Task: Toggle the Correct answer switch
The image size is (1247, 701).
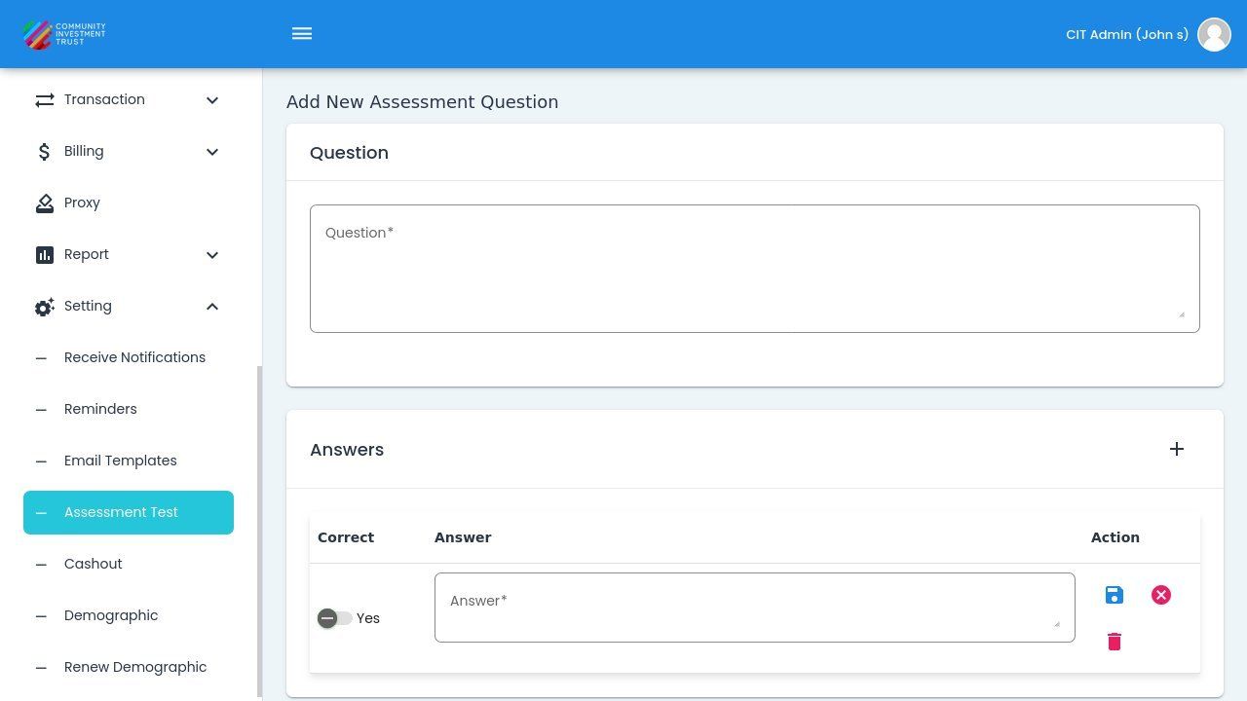Action: coord(334,618)
